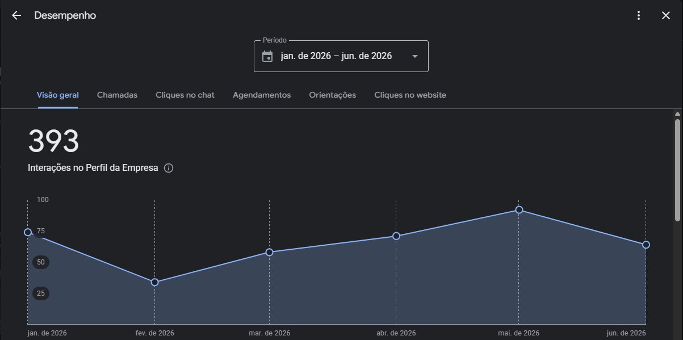Open the Orientações tab

(x=333, y=95)
